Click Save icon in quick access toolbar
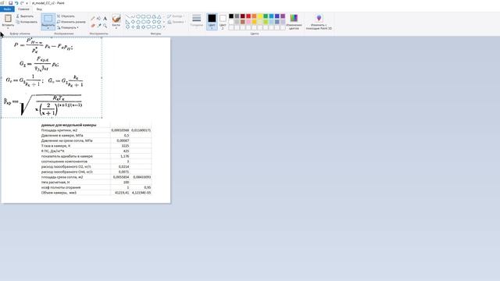The height and width of the screenshot is (281, 500). coord(10,3)
